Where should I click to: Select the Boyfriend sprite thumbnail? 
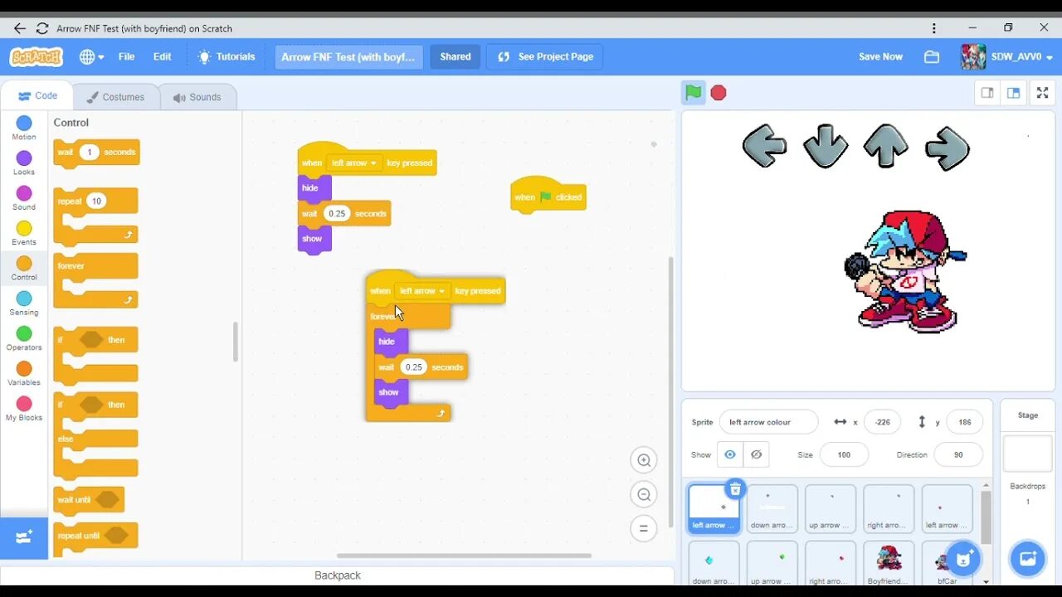pyautogui.click(x=889, y=564)
